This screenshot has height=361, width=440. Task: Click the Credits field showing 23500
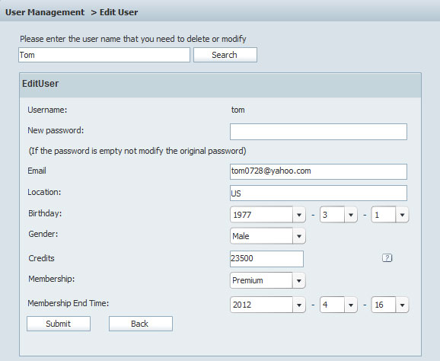pyautogui.click(x=266, y=258)
